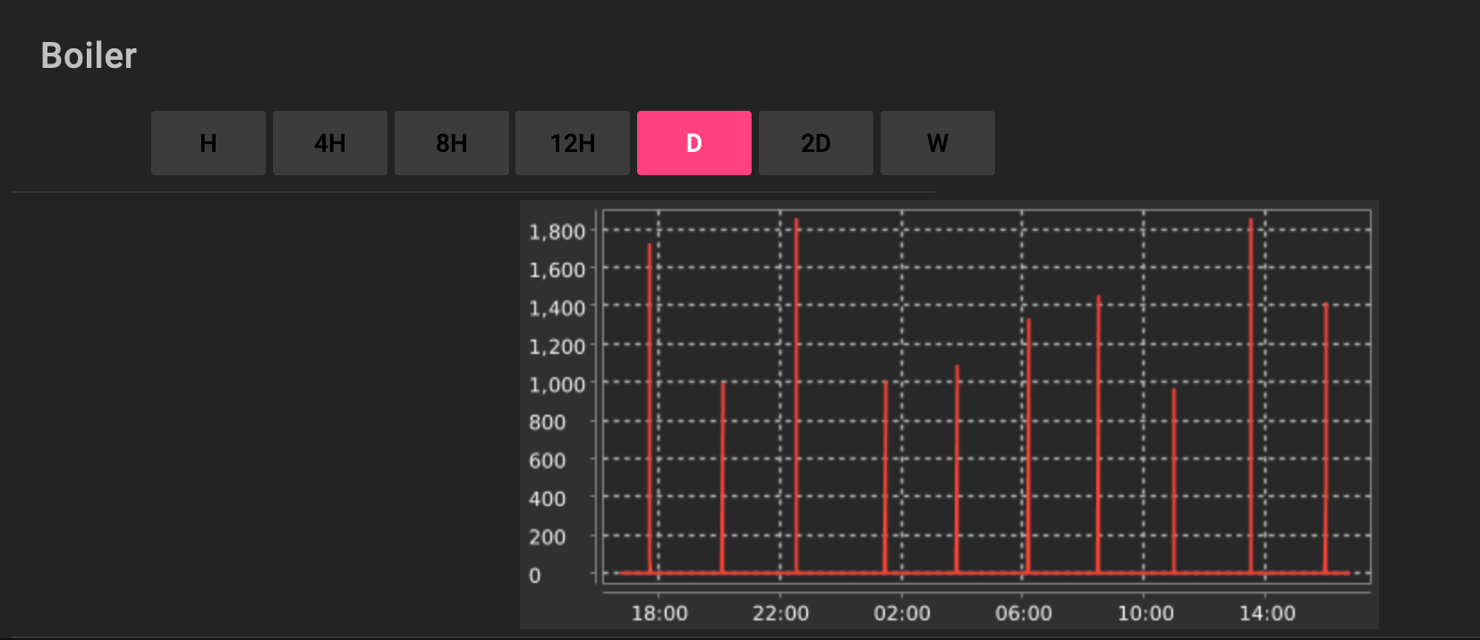The image size is (1480, 640).
Task: Click the 14:00 time axis label
Action: (x=1267, y=613)
